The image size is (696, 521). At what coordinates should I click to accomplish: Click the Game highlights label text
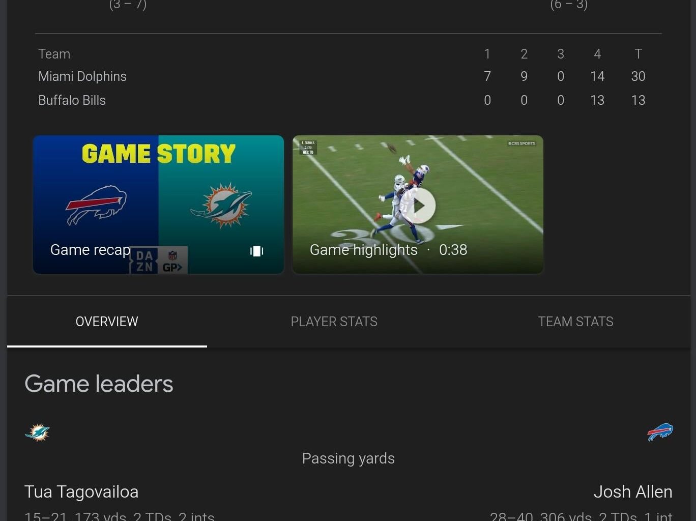point(363,250)
